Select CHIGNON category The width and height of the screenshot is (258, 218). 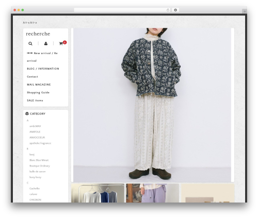(x=35, y=200)
